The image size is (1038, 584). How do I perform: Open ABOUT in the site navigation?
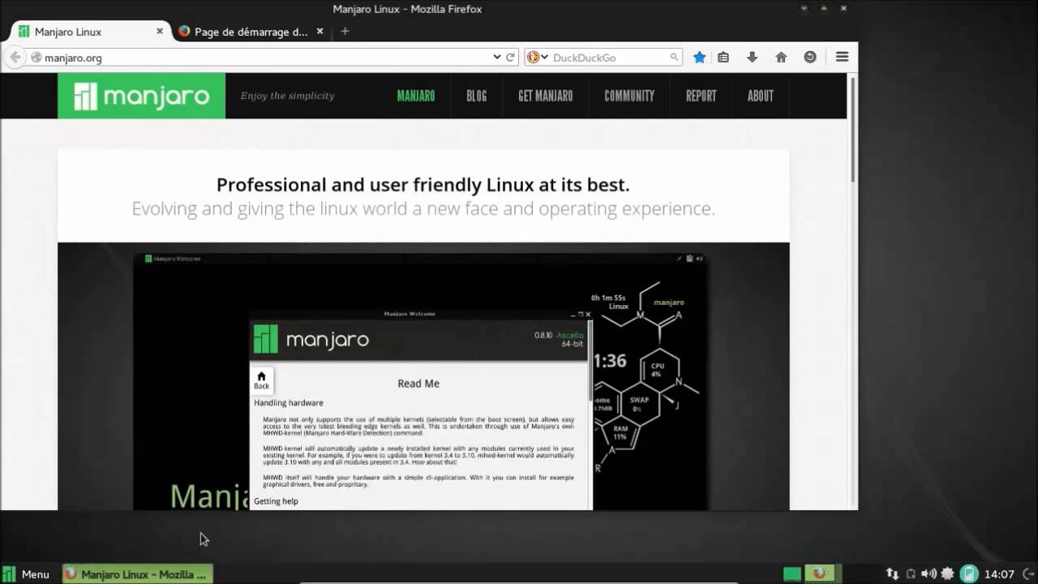[761, 96]
